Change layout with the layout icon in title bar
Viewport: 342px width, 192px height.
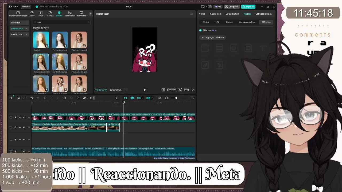[x=203, y=7]
